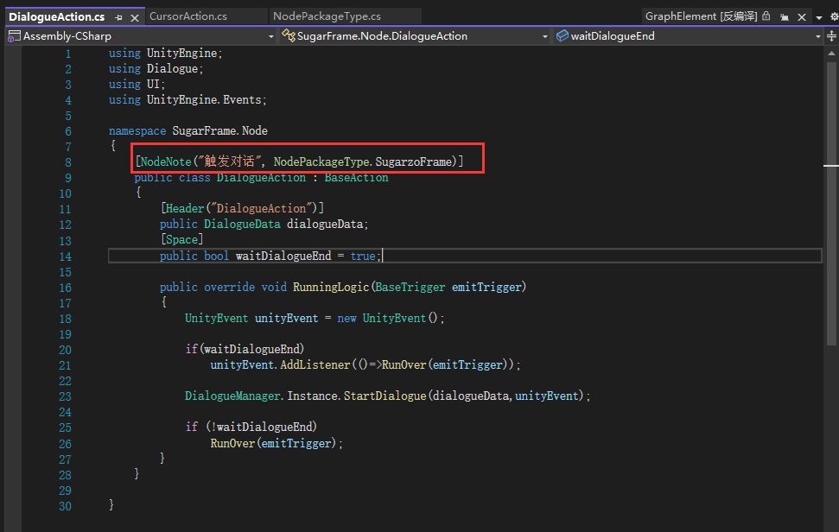This screenshot has height=532, width=839.
Task: Click 'RunOver(emitTrigger);' on line 26
Action: pyautogui.click(x=276, y=443)
